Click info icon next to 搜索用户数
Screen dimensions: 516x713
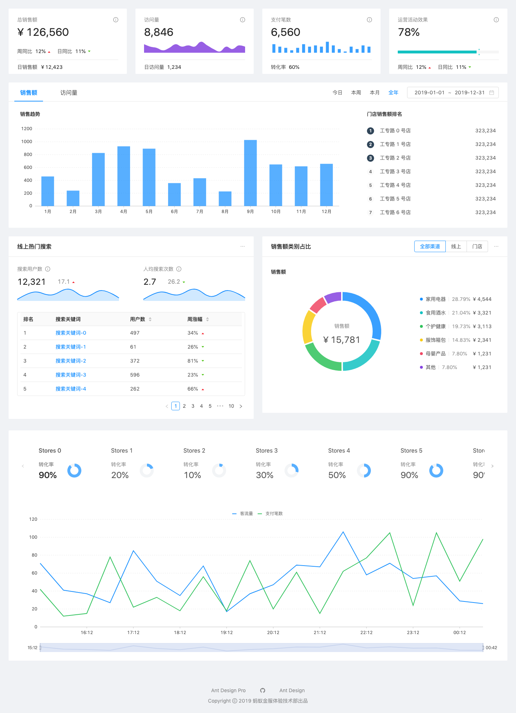pos(48,269)
